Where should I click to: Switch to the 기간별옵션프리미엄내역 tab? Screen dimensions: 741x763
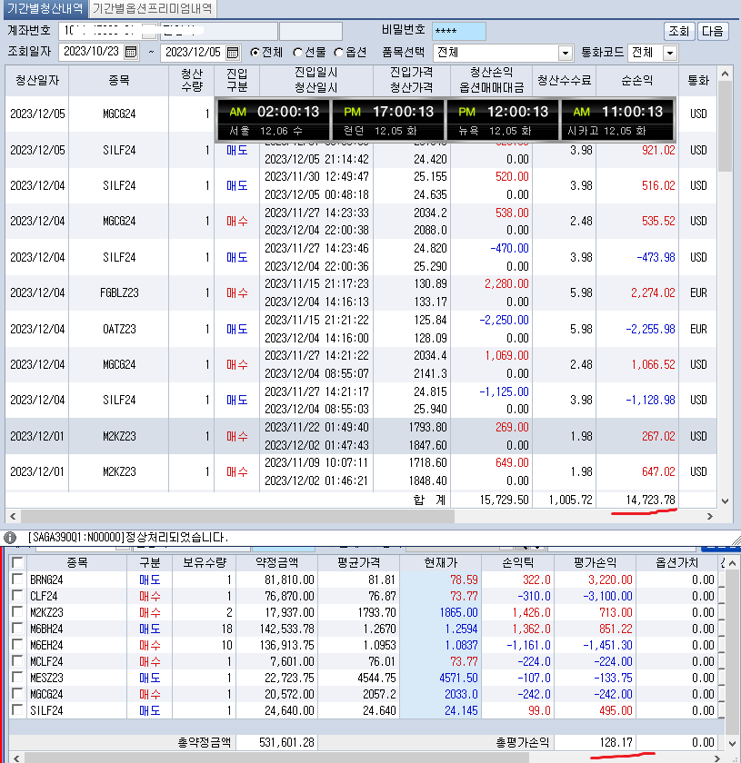tap(153, 9)
